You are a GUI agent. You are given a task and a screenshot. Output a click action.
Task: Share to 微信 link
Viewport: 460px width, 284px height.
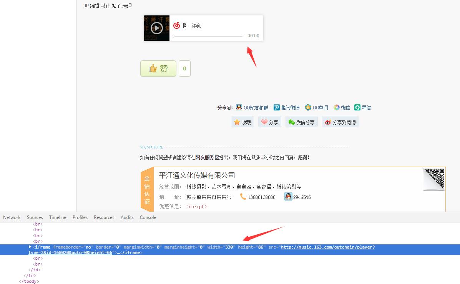(345, 108)
